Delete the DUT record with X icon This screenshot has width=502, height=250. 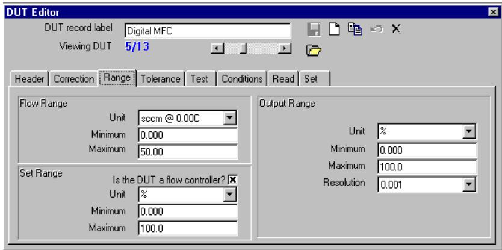396,29
